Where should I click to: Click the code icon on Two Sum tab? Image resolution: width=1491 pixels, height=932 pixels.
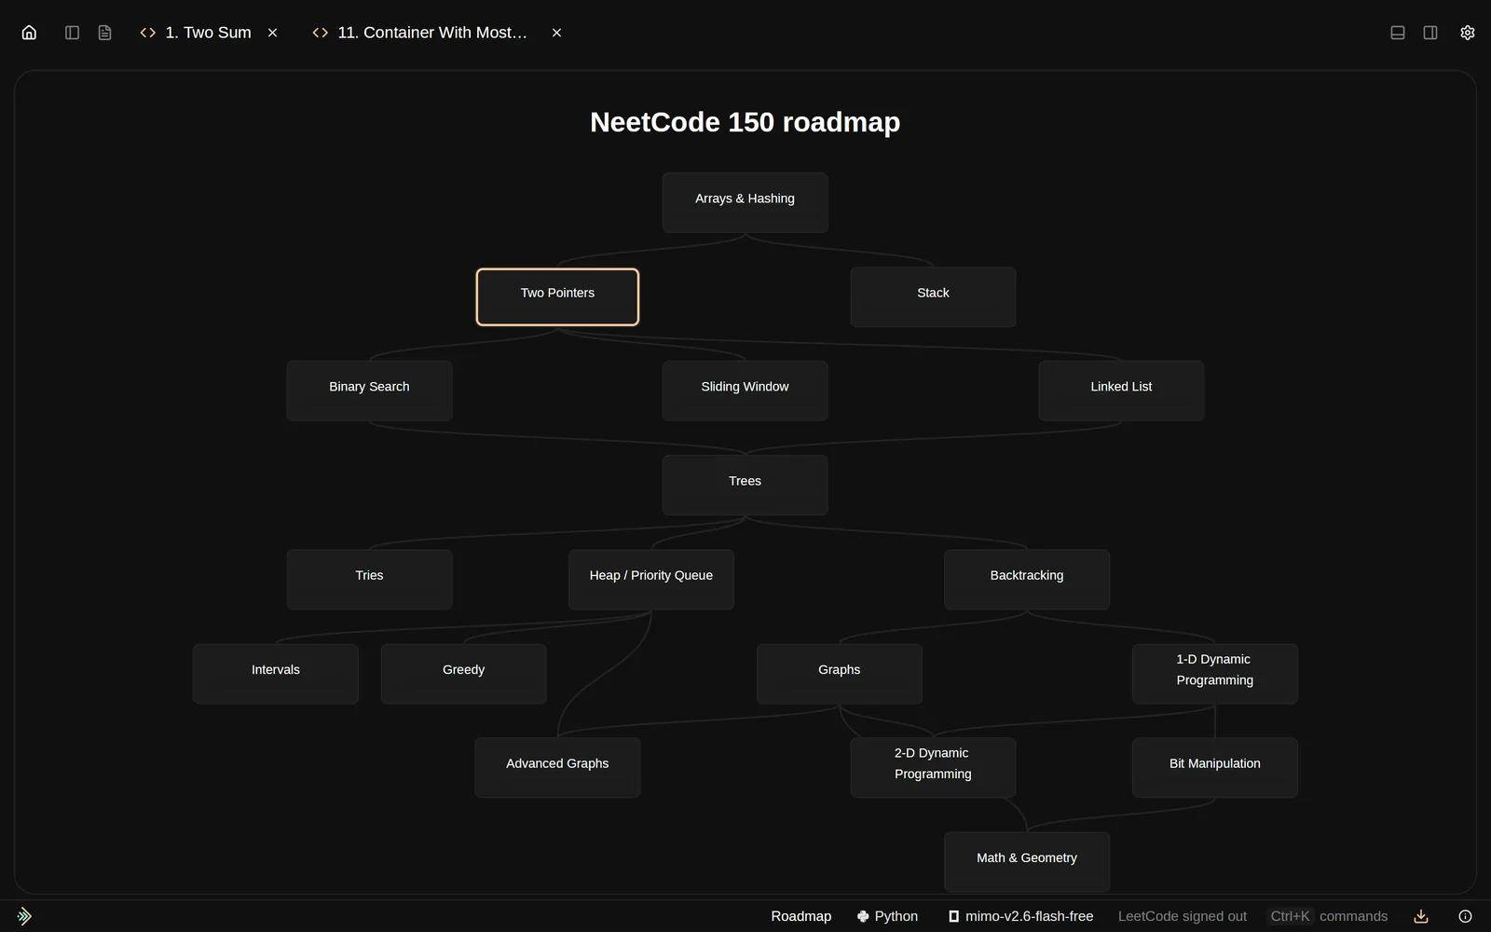[x=147, y=33]
